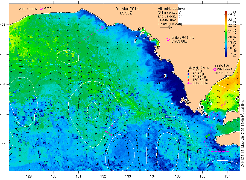Click the 133 longitude axis label

128,176
